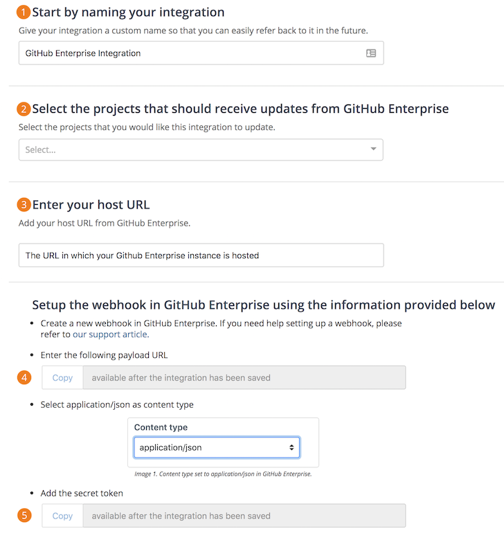Copy the secret token
The image size is (504, 533).
pyautogui.click(x=62, y=516)
